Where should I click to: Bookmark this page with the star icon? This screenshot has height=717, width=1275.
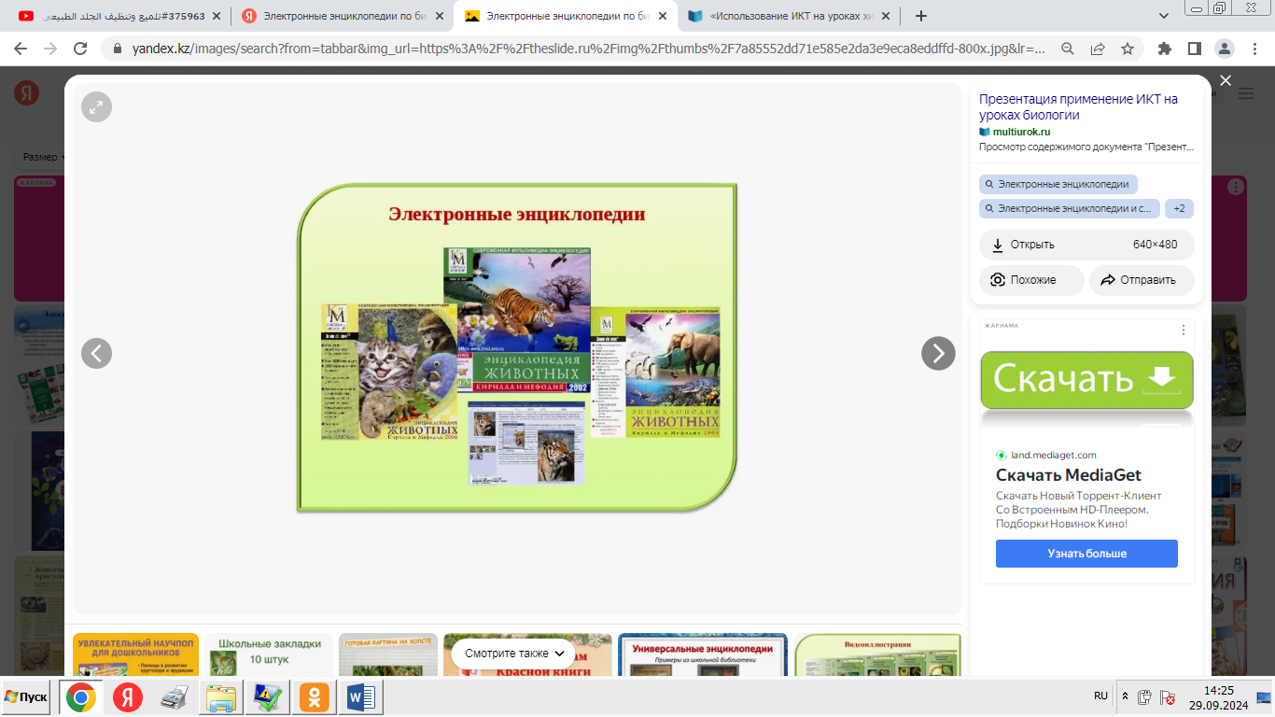coord(1128,49)
